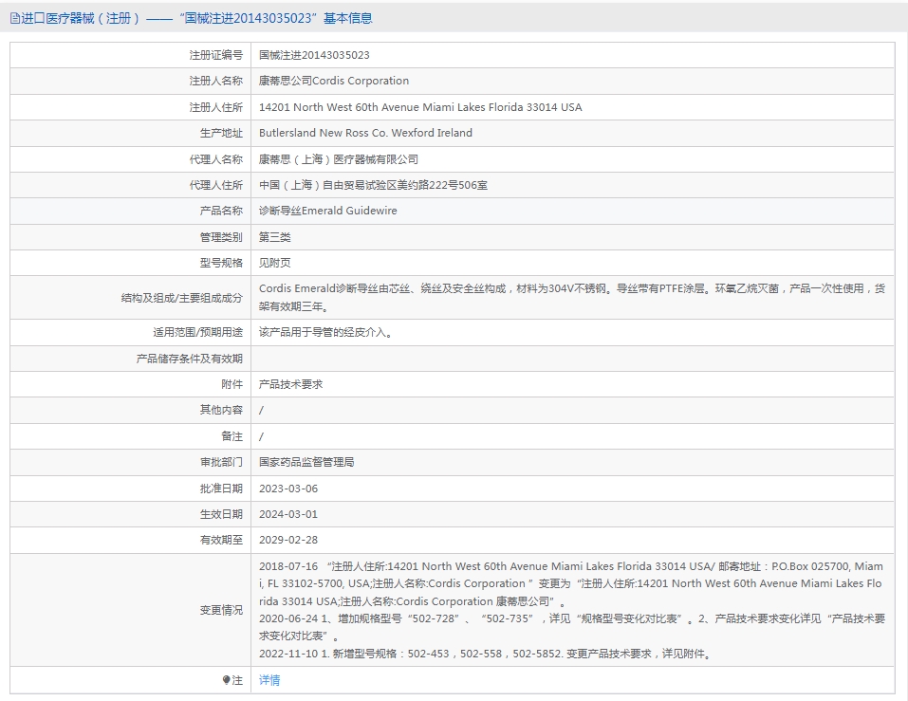Click the Miami Lakes Florida registrant address value
908x701 pixels.
(x=420, y=107)
